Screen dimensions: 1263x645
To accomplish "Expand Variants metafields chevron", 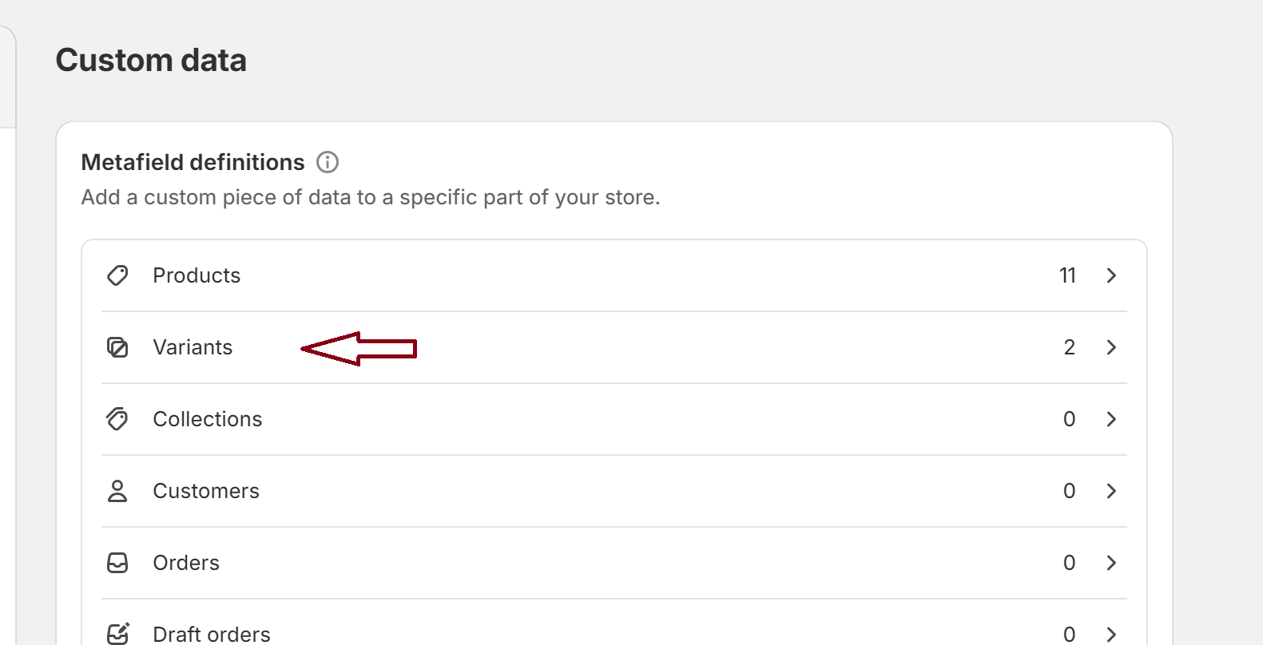I will tap(1111, 347).
